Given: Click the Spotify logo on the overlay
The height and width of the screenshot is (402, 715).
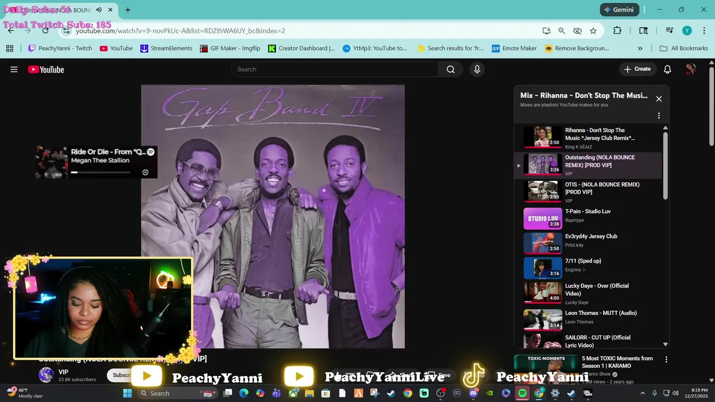Looking at the screenshot, I should pyautogui.click(x=150, y=152).
